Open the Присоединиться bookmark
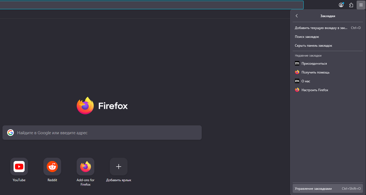 (328, 63)
